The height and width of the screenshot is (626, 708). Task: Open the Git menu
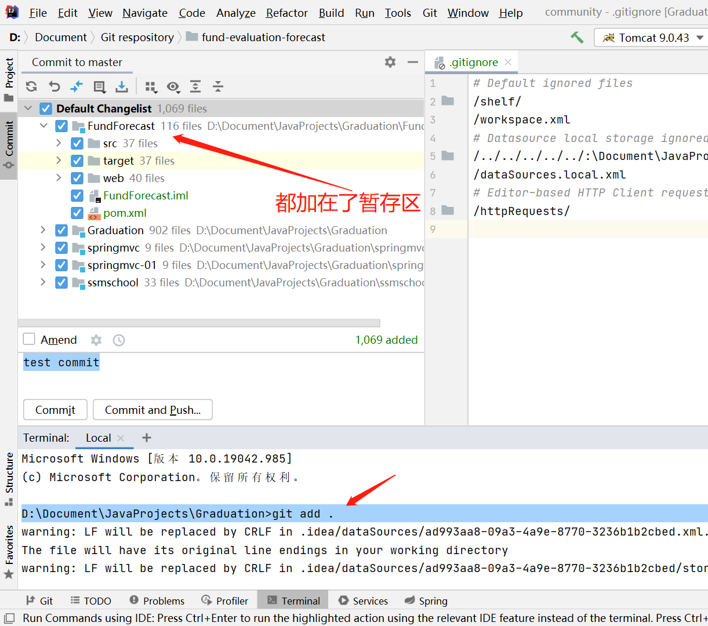click(x=430, y=13)
